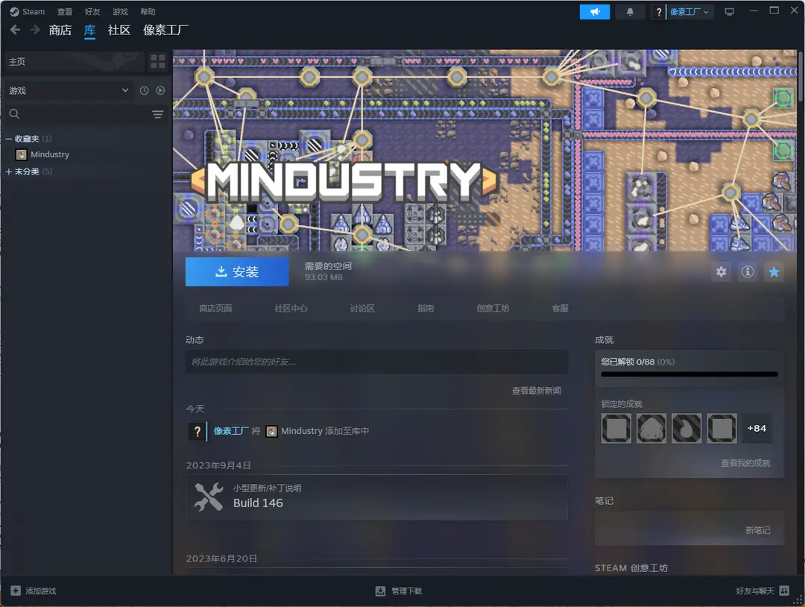Open the +84 more achievements tile

point(757,428)
